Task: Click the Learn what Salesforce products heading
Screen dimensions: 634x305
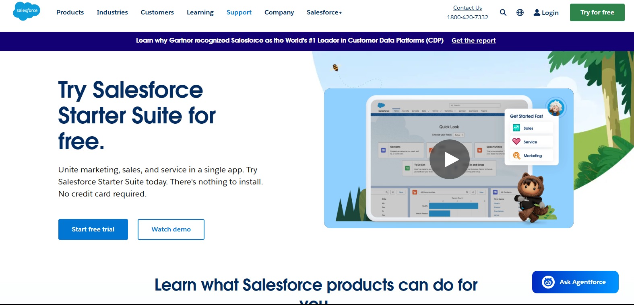Action: tap(316, 290)
